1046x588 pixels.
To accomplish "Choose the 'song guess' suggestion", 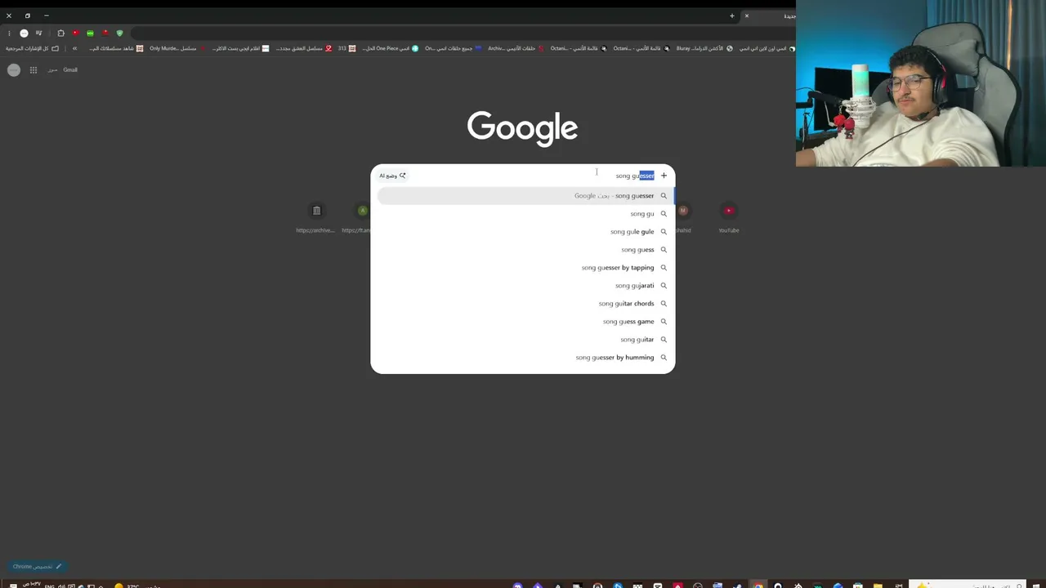I will point(523,250).
